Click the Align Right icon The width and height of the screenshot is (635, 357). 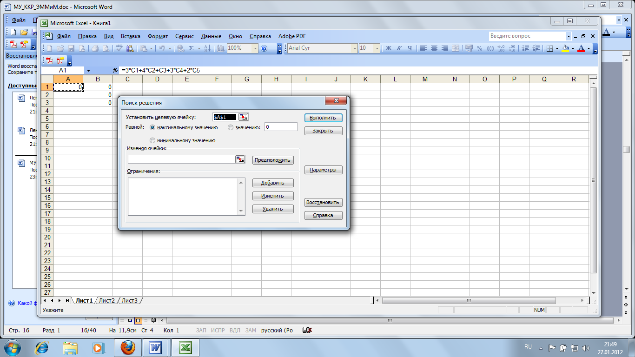[445, 48]
